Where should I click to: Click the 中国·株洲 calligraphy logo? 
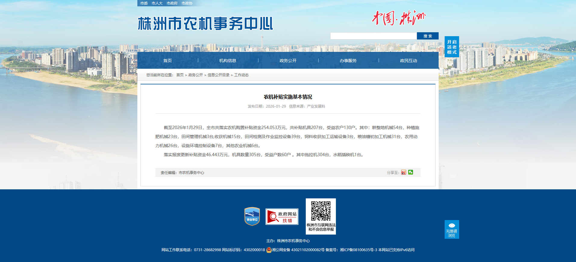(398, 18)
